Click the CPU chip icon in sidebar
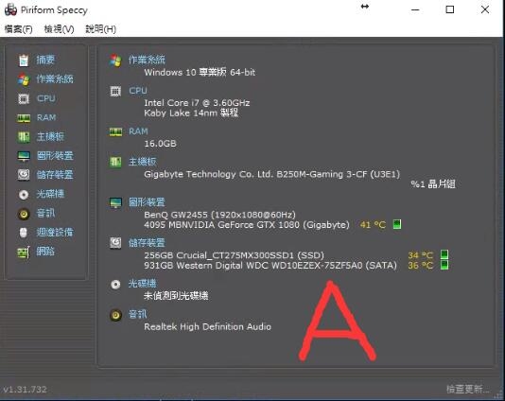The width and height of the screenshot is (505, 401). (24, 98)
